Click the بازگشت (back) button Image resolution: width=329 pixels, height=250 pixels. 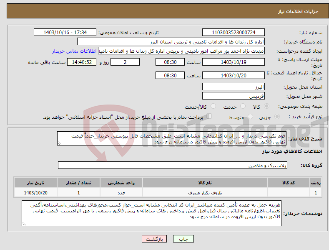[x=154, y=239]
